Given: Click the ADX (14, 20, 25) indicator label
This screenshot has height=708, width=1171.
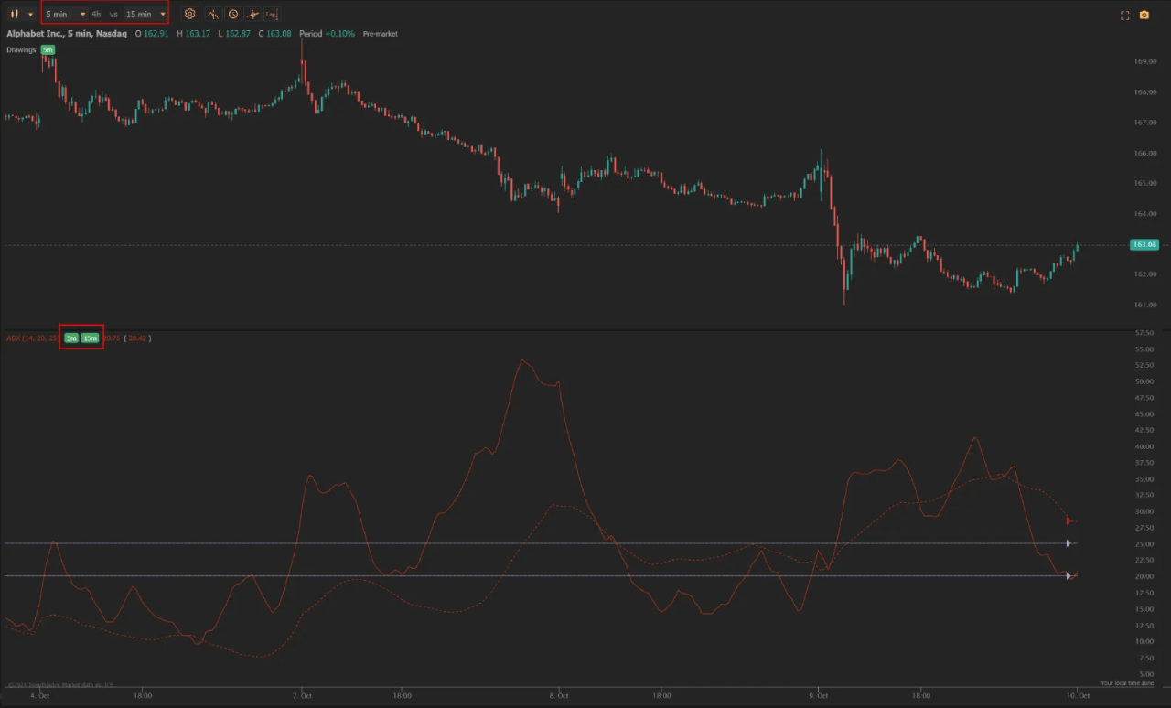Looking at the screenshot, I should click(x=33, y=338).
